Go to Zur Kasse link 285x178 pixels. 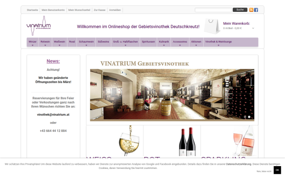pos(100,10)
